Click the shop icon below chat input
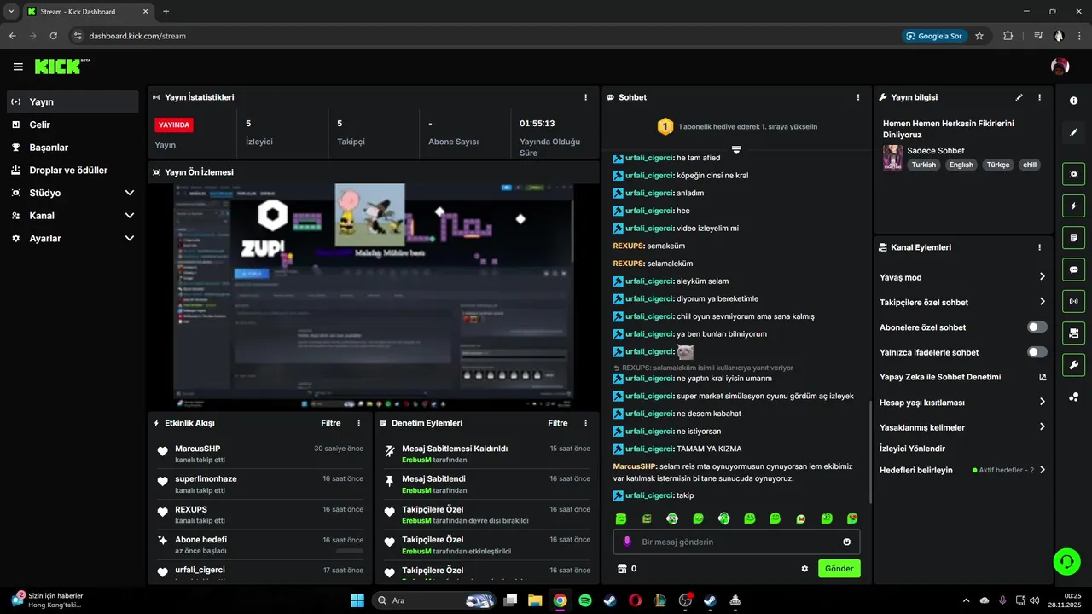This screenshot has width=1092, height=614. (x=622, y=569)
